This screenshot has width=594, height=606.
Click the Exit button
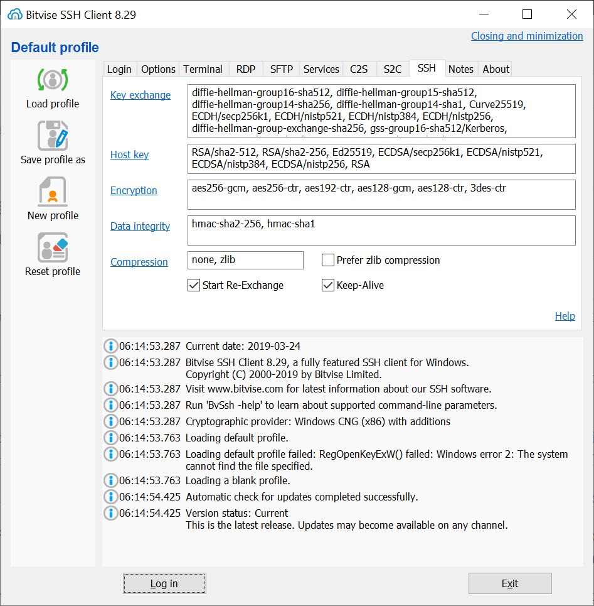click(x=510, y=583)
